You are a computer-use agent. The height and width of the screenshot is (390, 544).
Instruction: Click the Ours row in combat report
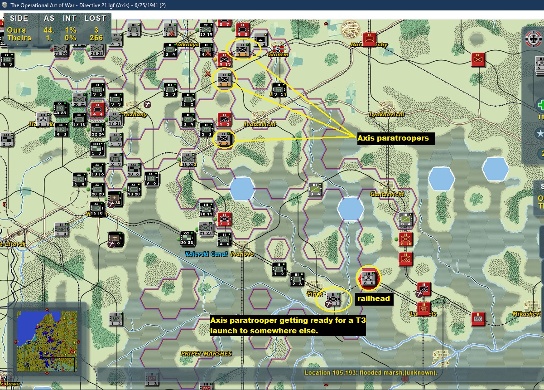(x=56, y=30)
